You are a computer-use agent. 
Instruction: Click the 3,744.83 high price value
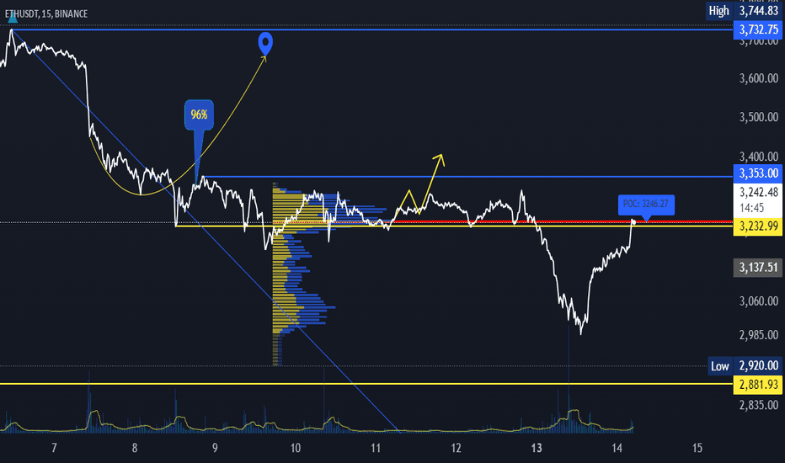(758, 10)
